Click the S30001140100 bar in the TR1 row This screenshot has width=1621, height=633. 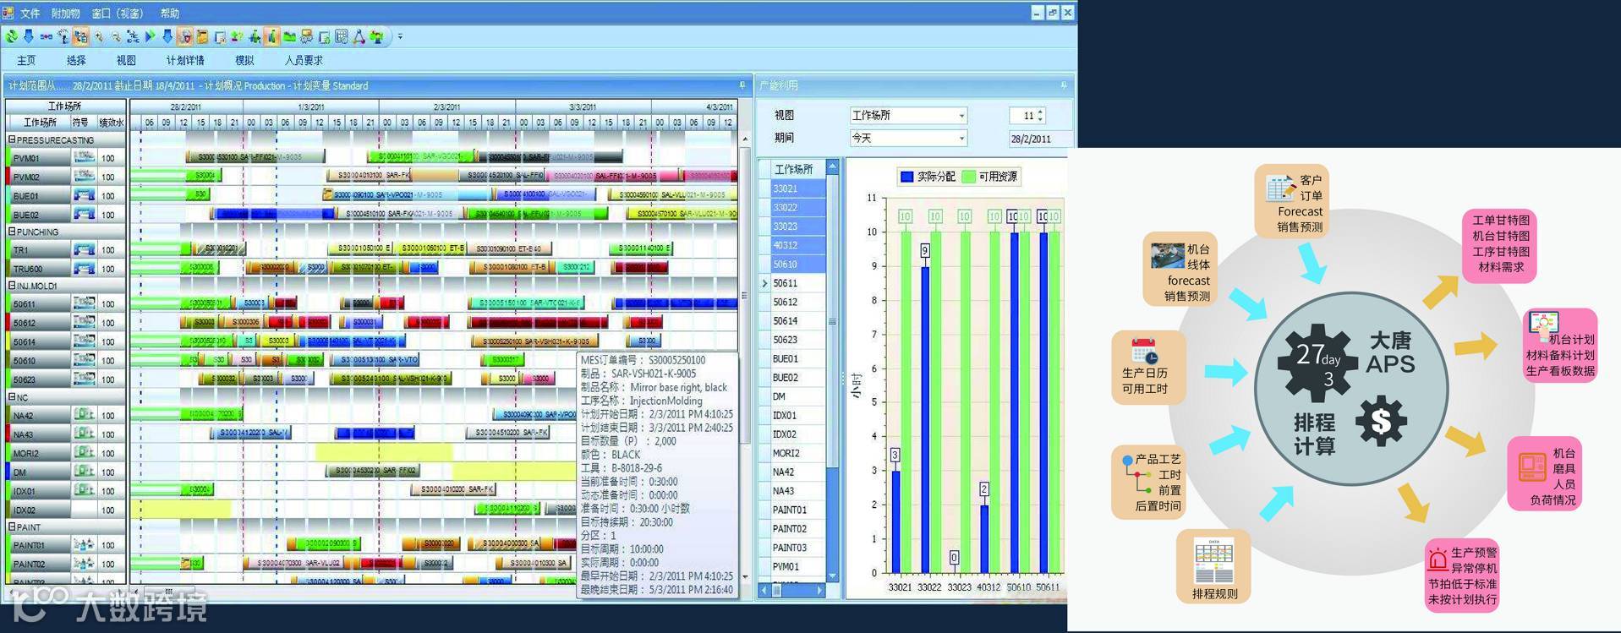coord(640,248)
